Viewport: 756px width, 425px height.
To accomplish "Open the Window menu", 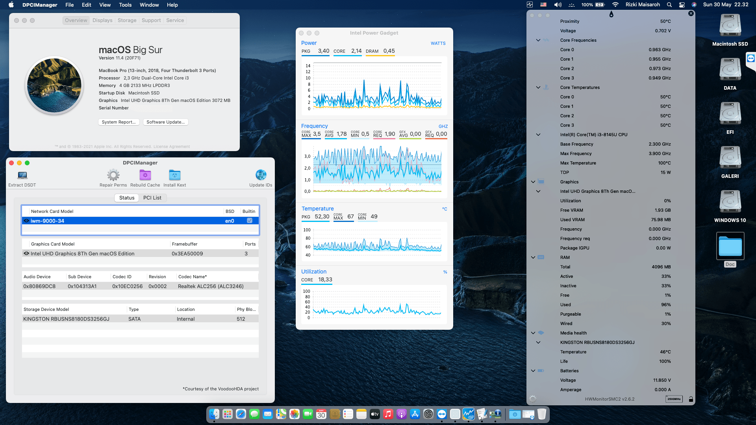I will (x=149, y=5).
